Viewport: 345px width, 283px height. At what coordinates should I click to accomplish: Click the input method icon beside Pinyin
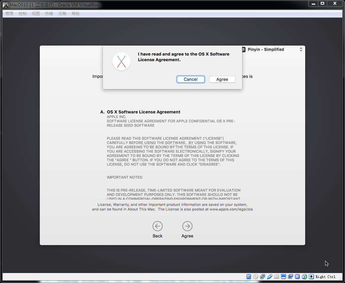(x=243, y=50)
